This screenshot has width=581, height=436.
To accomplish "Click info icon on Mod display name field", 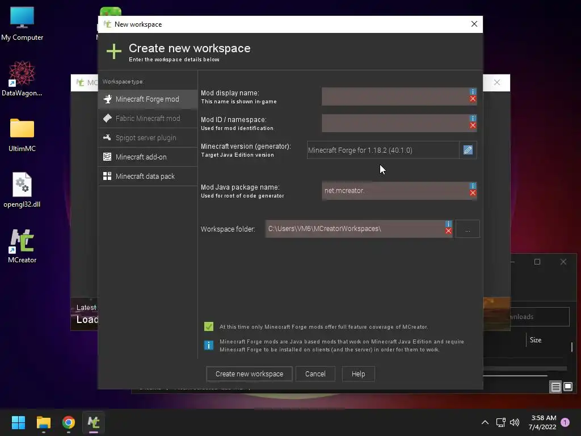I will pos(473,91).
